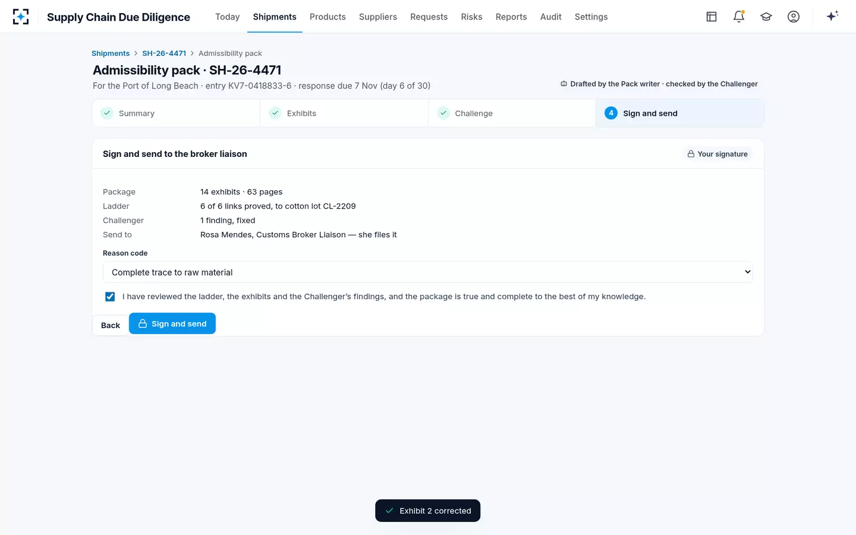Open the learning graduation cap icon
The width and height of the screenshot is (856, 535).
(x=766, y=17)
